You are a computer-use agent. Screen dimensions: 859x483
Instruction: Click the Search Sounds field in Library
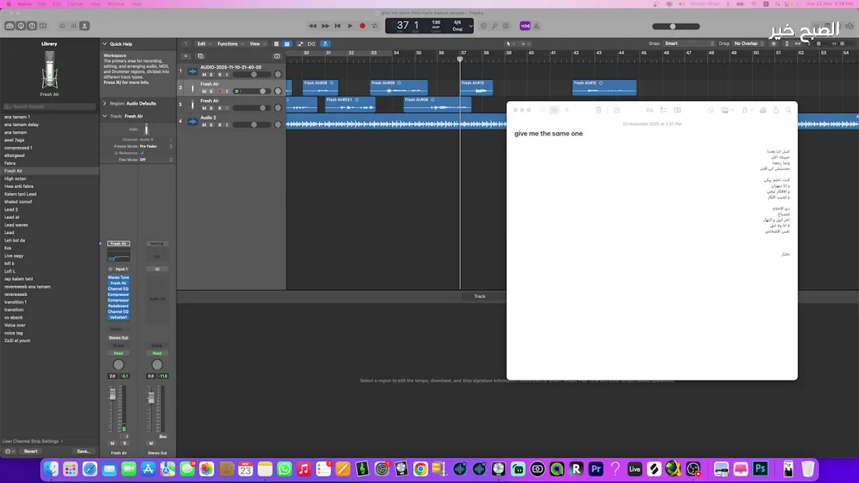pos(50,107)
